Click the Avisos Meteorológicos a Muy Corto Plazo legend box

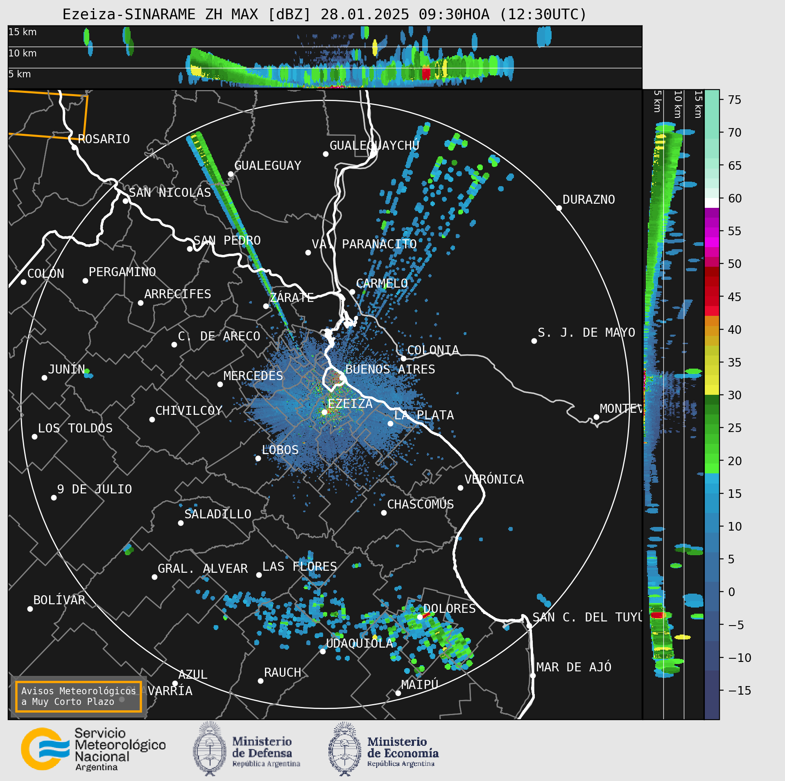(78, 696)
